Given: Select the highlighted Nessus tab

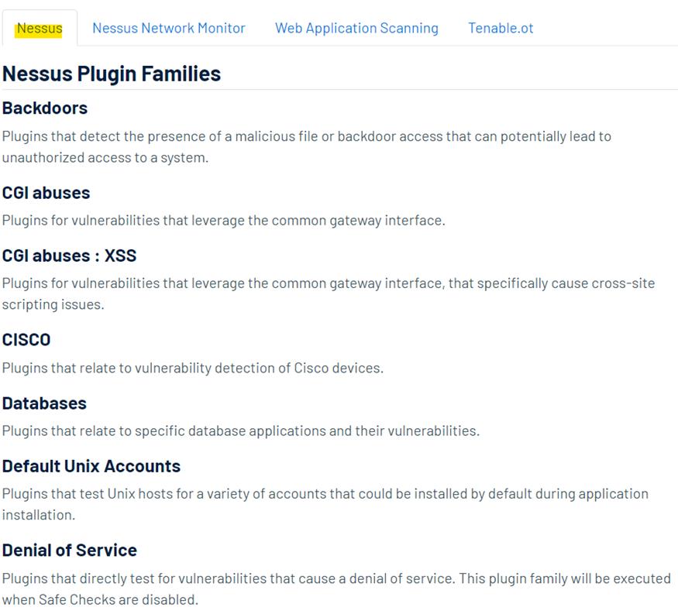Looking at the screenshot, I should tap(40, 29).
